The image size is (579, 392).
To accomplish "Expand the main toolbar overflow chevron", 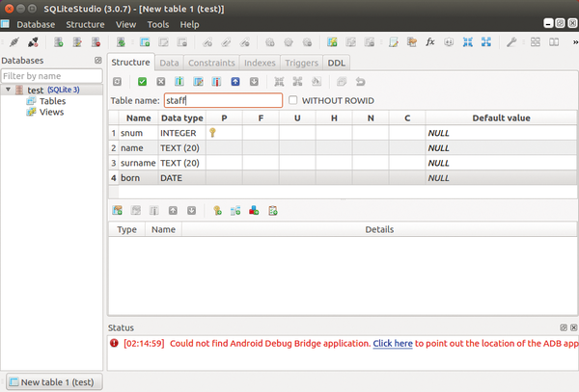I will 575,42.
